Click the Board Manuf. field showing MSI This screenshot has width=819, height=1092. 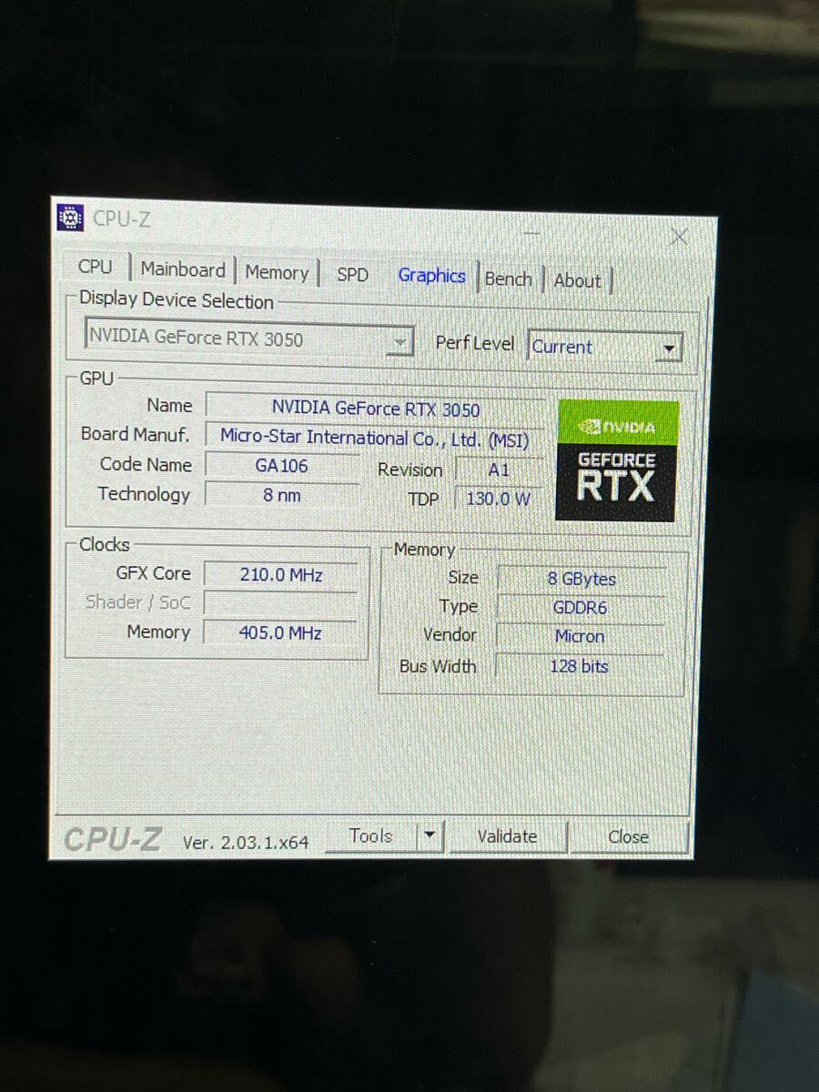point(375,438)
